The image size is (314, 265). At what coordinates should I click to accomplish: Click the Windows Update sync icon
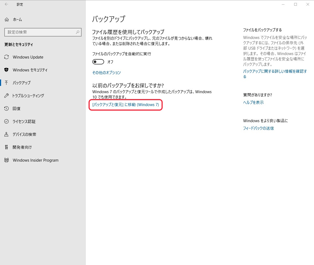point(7,57)
